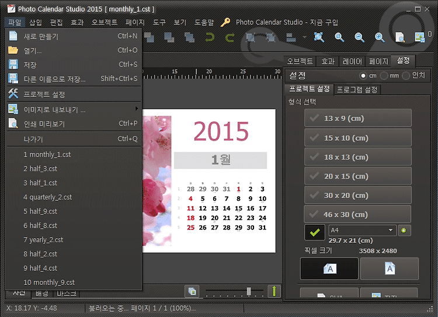Click the align objects toolbar icon

(291, 37)
